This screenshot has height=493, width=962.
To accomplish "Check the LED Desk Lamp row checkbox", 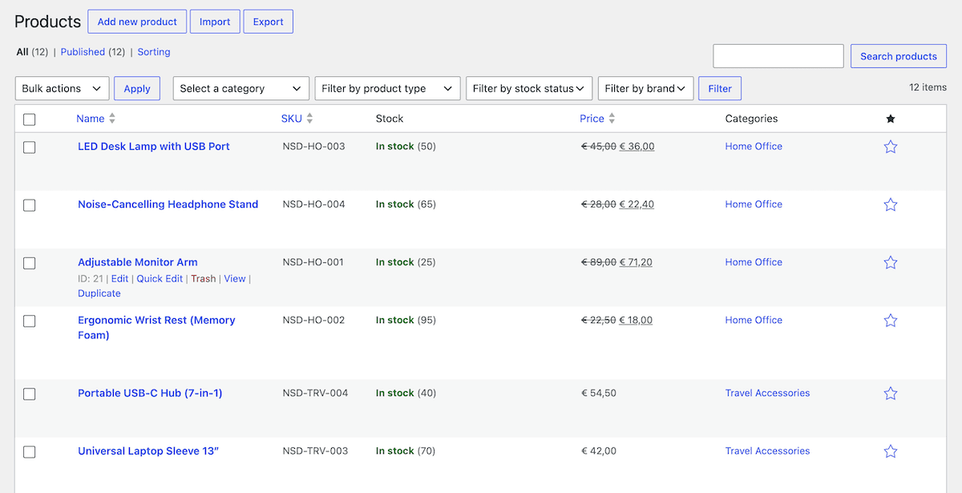I will pos(30,147).
